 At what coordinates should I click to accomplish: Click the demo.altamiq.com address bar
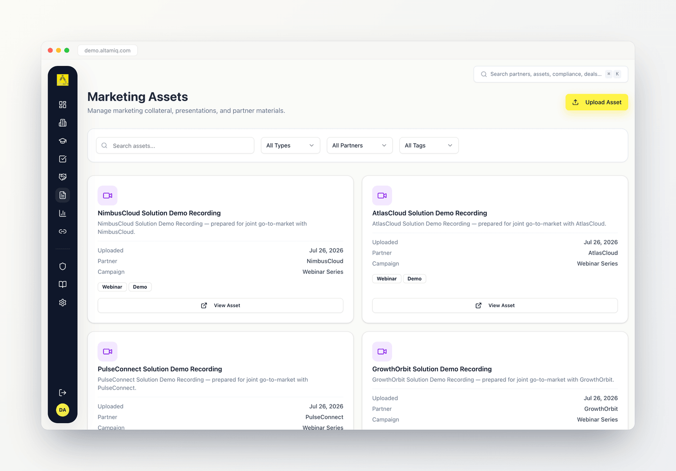pos(108,51)
